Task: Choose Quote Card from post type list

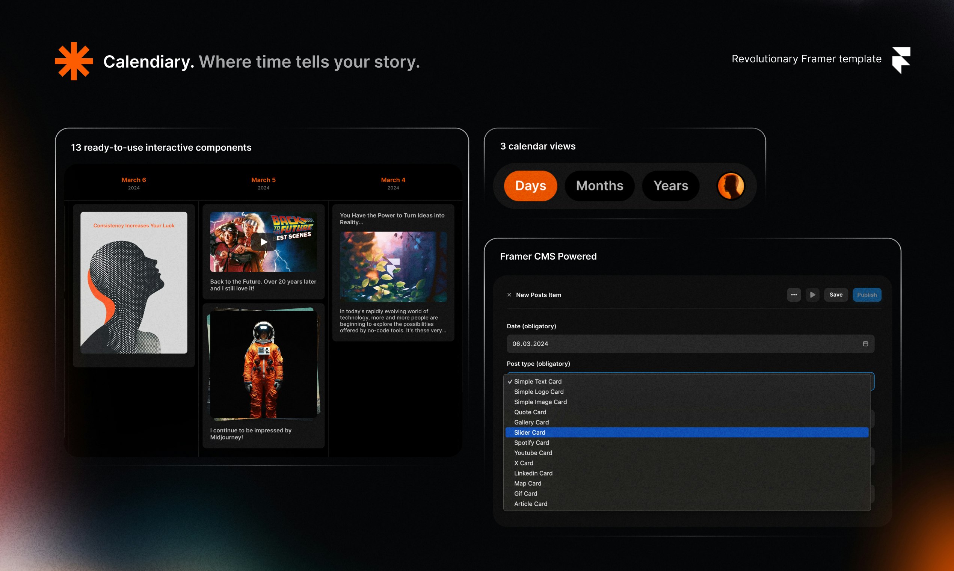Action: [687, 412]
